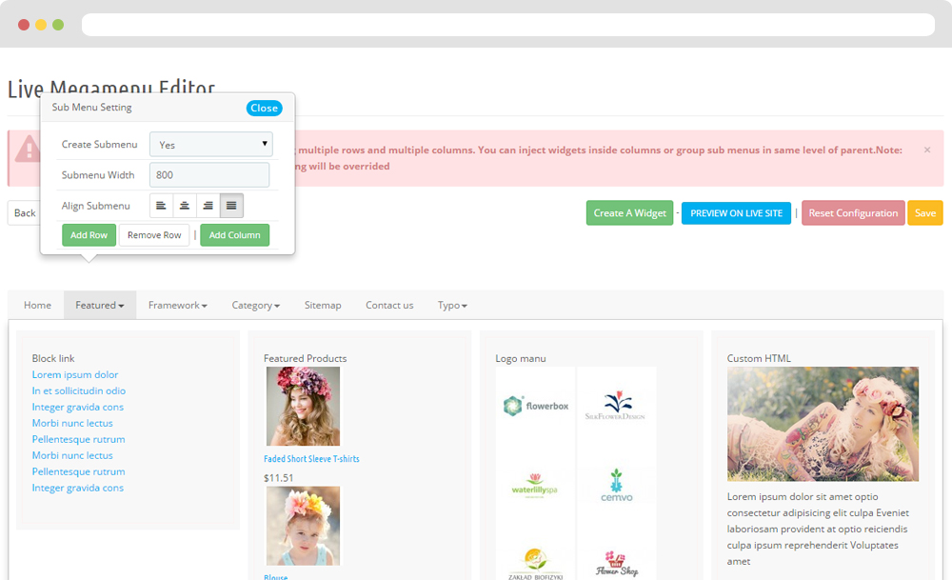The height and width of the screenshot is (580, 952).
Task: Select the woman with flower crown product image
Action: [303, 407]
